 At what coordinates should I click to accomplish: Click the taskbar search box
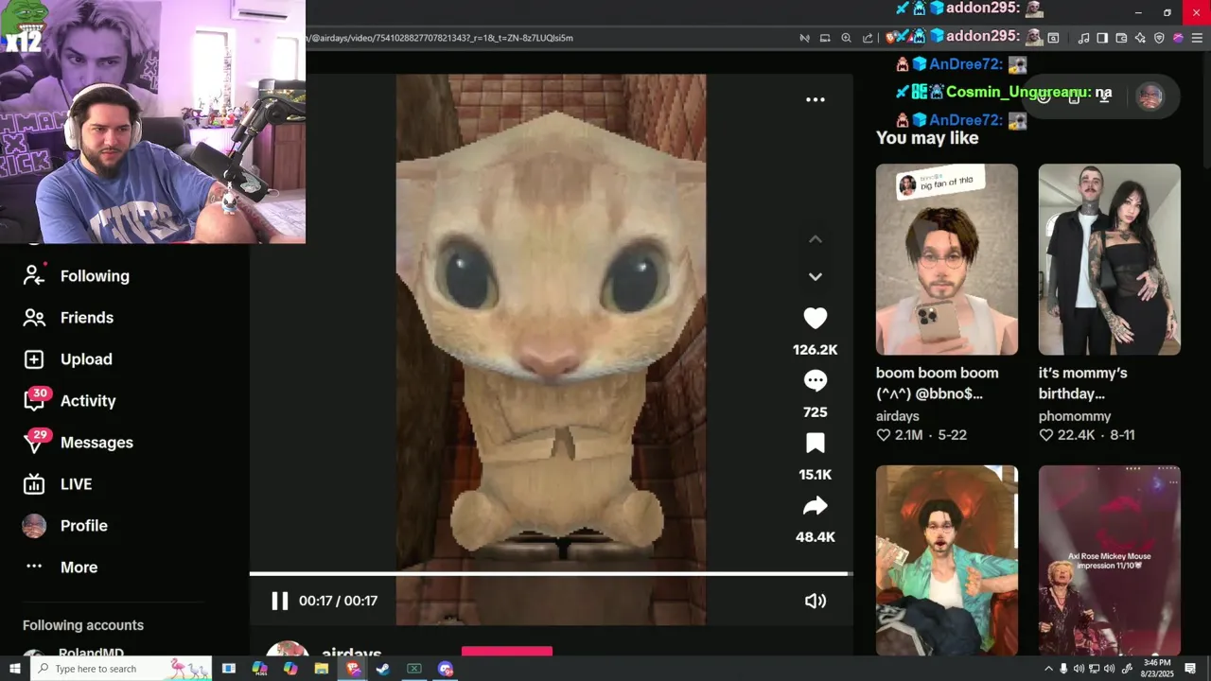point(123,669)
